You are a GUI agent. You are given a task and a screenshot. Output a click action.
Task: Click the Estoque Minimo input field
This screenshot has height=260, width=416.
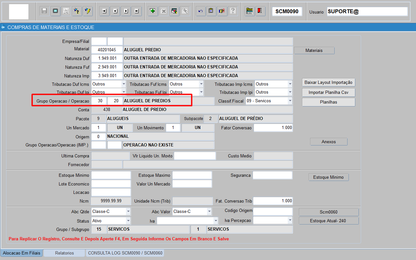111,175
